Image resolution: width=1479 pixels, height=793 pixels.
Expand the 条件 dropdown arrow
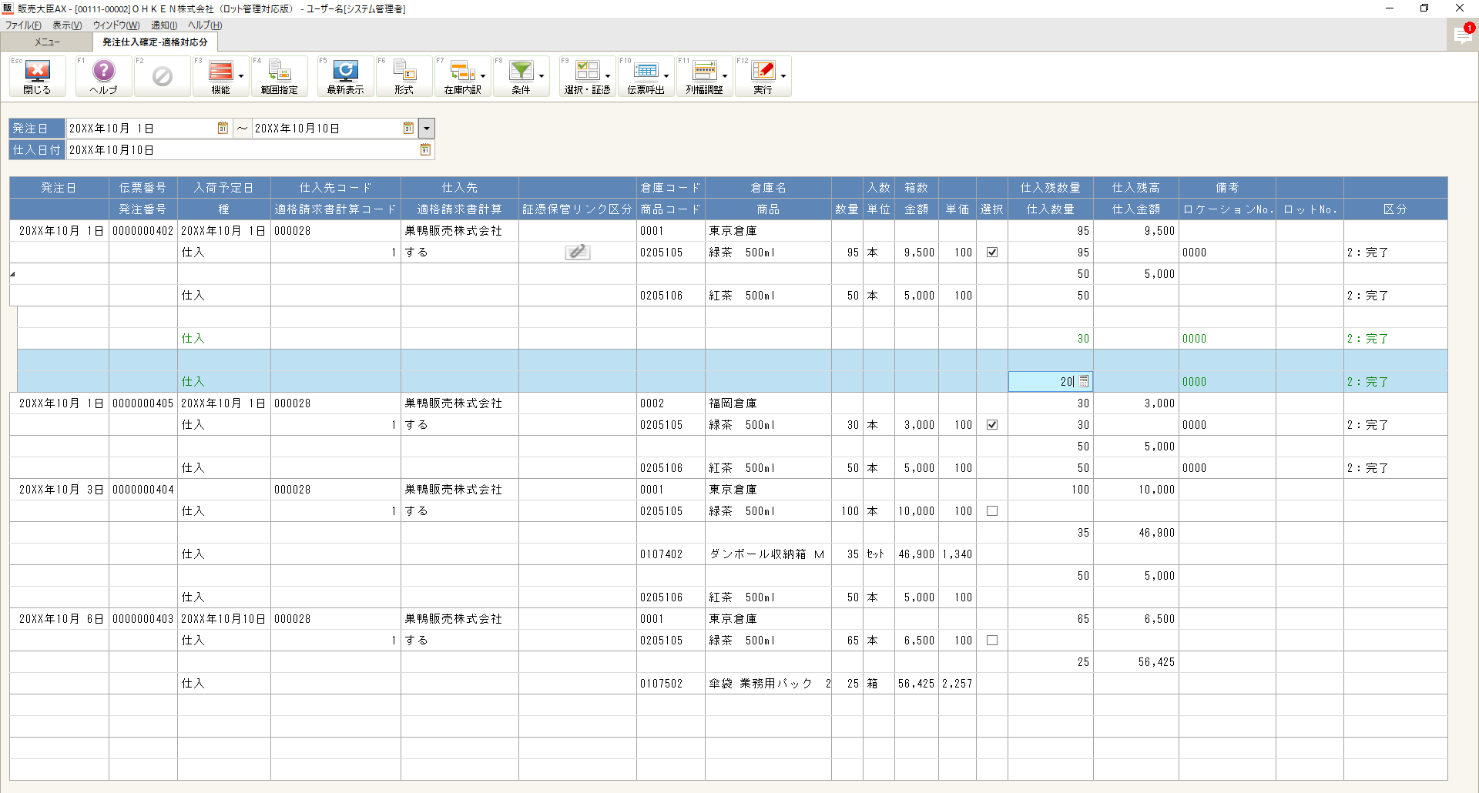point(542,76)
